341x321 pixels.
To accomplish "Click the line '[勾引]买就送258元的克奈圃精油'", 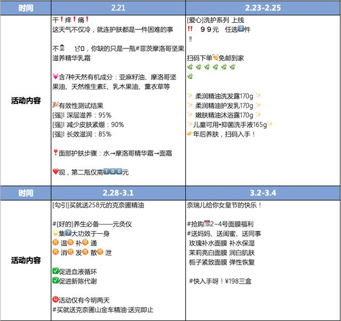I will tap(98, 205).
